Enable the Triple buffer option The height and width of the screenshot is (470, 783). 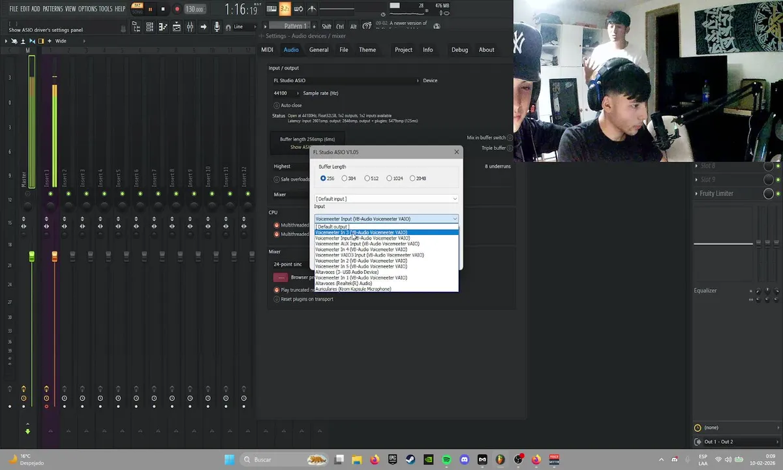[510, 148]
